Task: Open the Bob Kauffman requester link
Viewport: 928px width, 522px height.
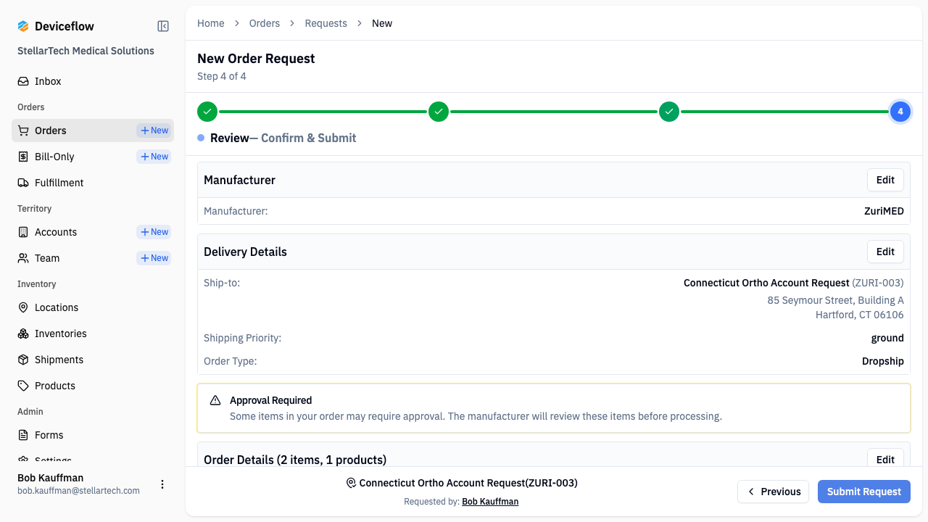Action: (x=490, y=501)
